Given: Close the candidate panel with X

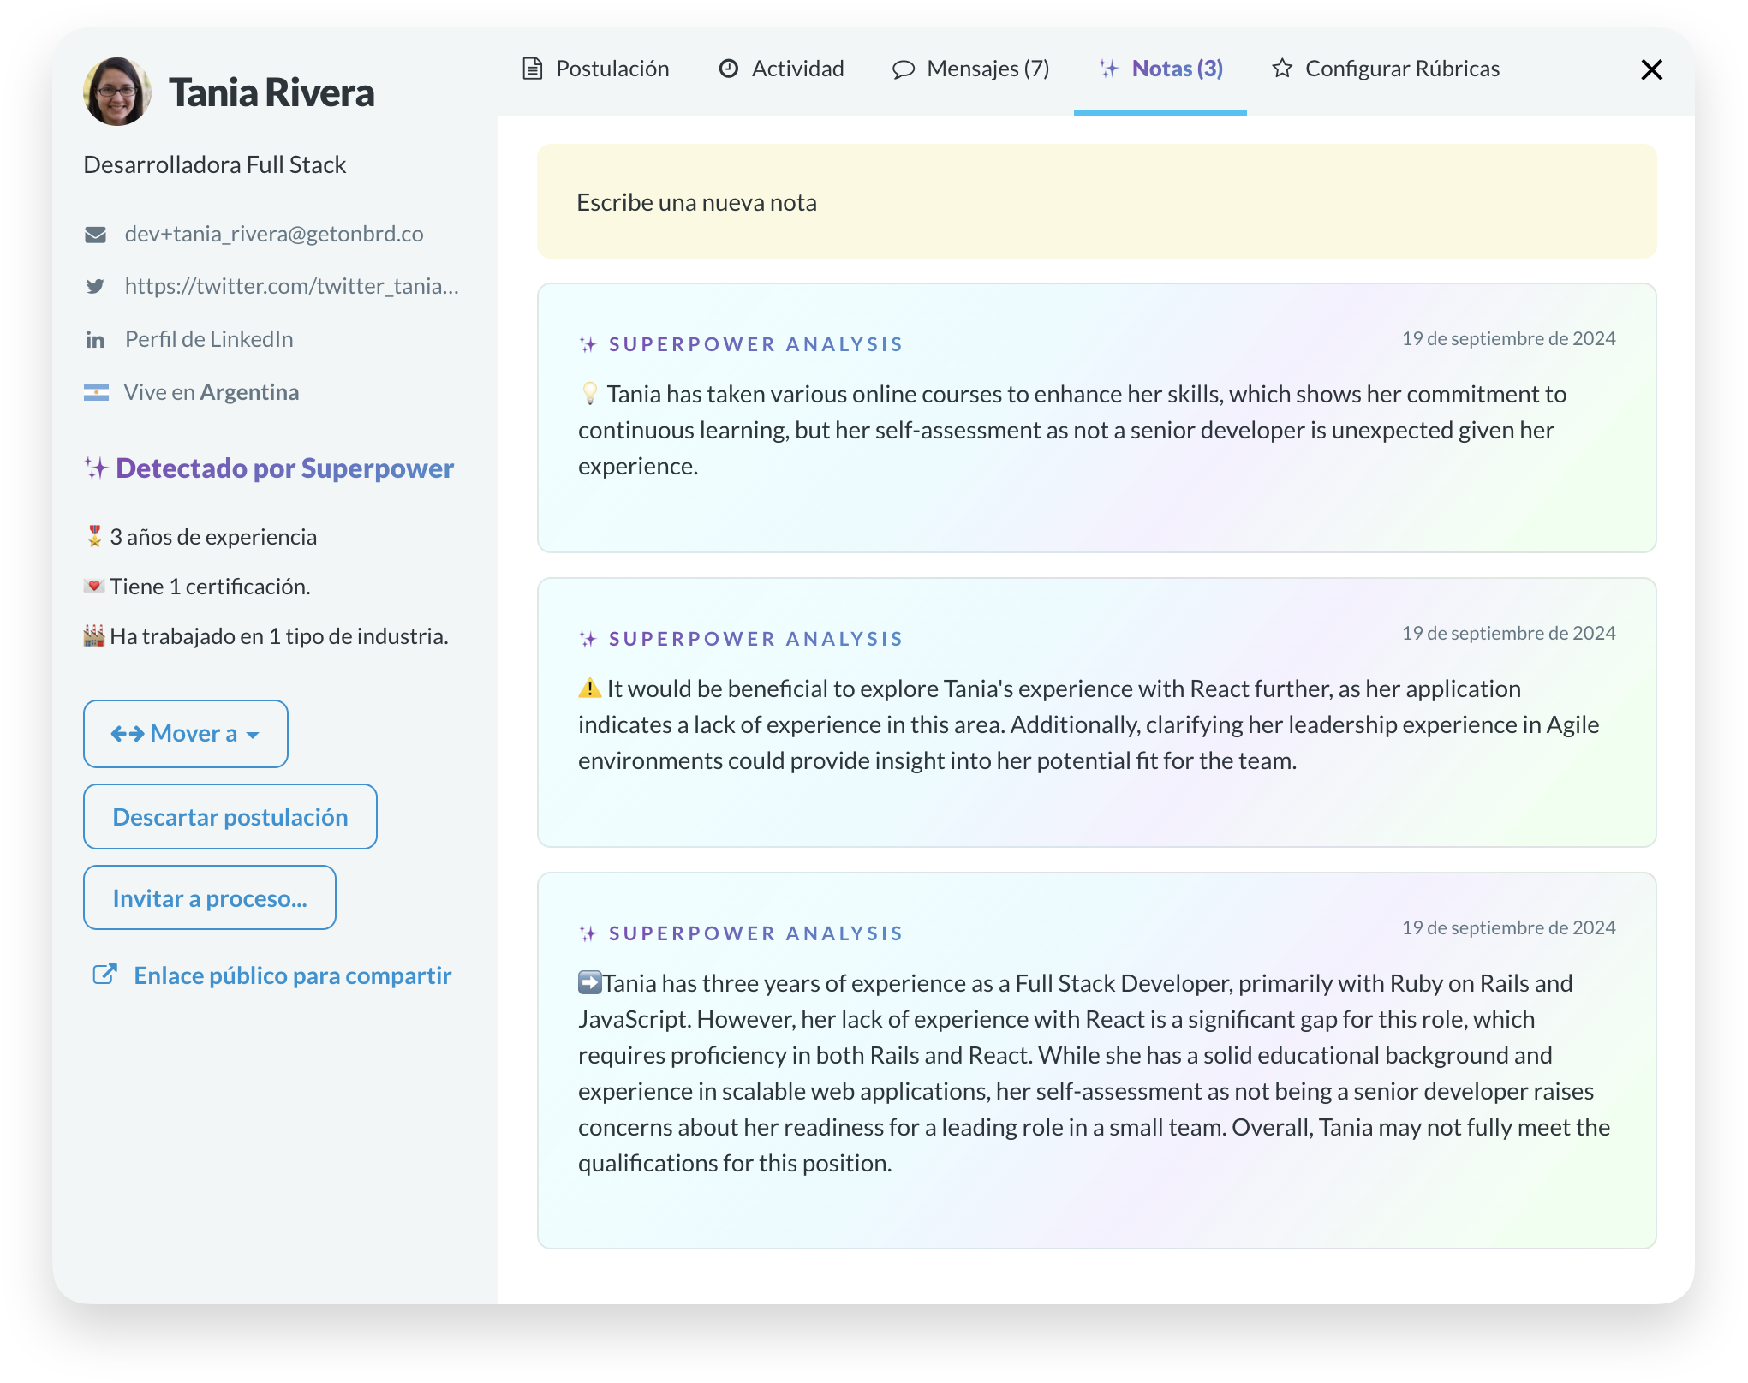Looking at the screenshot, I should (1651, 69).
